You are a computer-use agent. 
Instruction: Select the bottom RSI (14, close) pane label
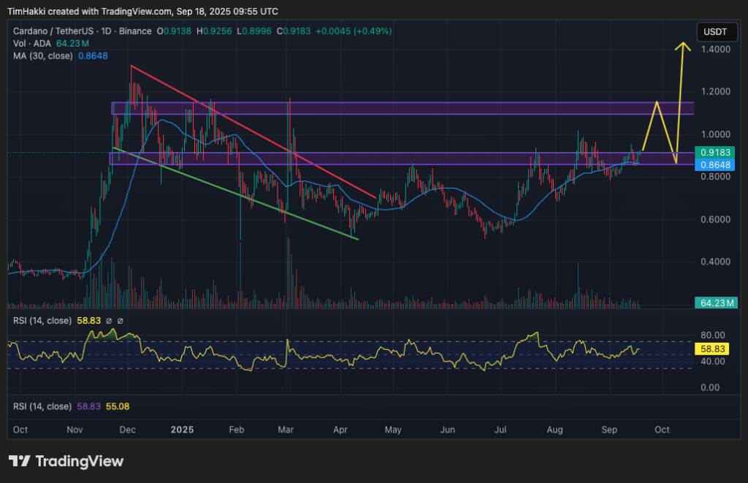point(44,406)
